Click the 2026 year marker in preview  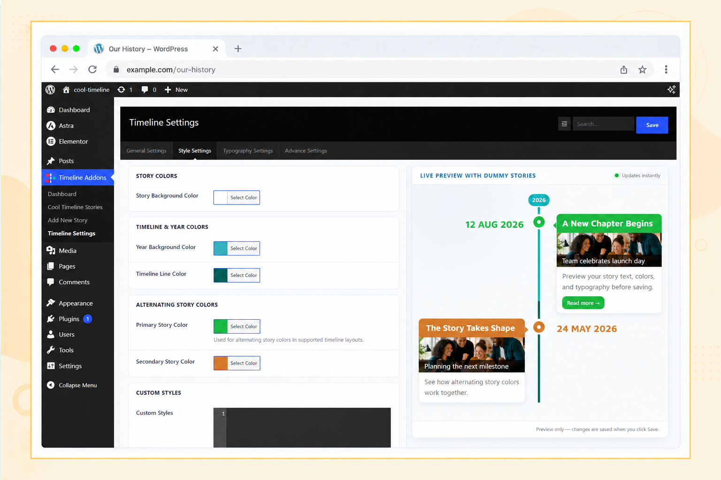[x=539, y=200]
